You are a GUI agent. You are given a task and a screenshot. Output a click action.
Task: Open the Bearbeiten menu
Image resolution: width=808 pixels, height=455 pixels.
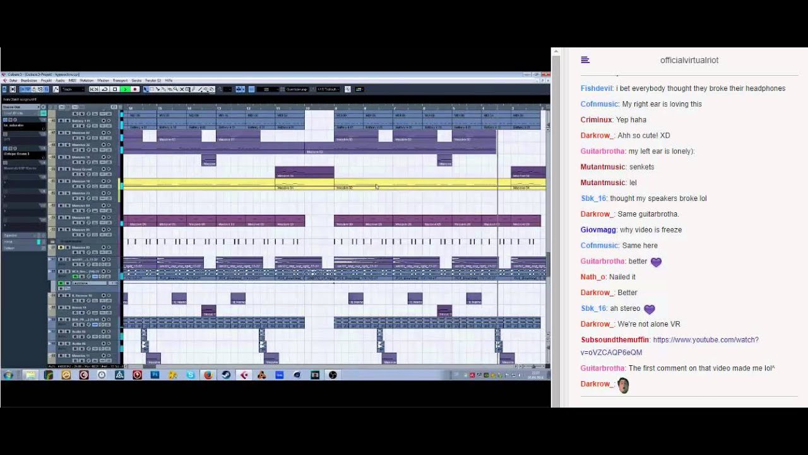coord(29,80)
